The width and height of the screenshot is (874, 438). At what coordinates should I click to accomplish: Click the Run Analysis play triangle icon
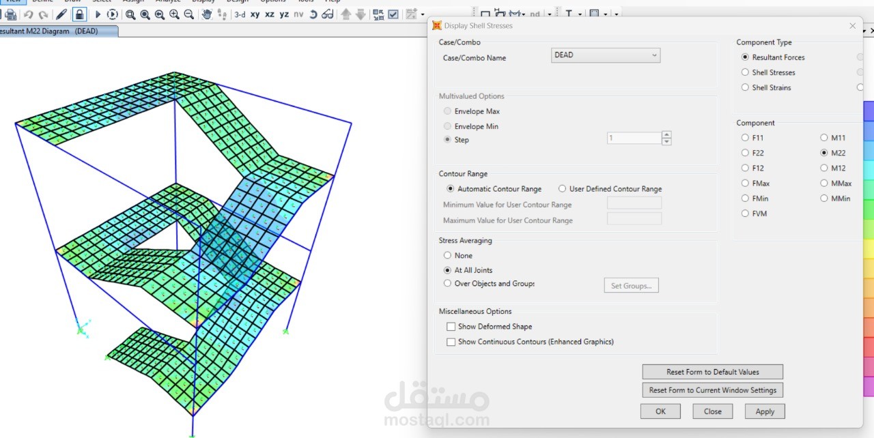point(98,14)
